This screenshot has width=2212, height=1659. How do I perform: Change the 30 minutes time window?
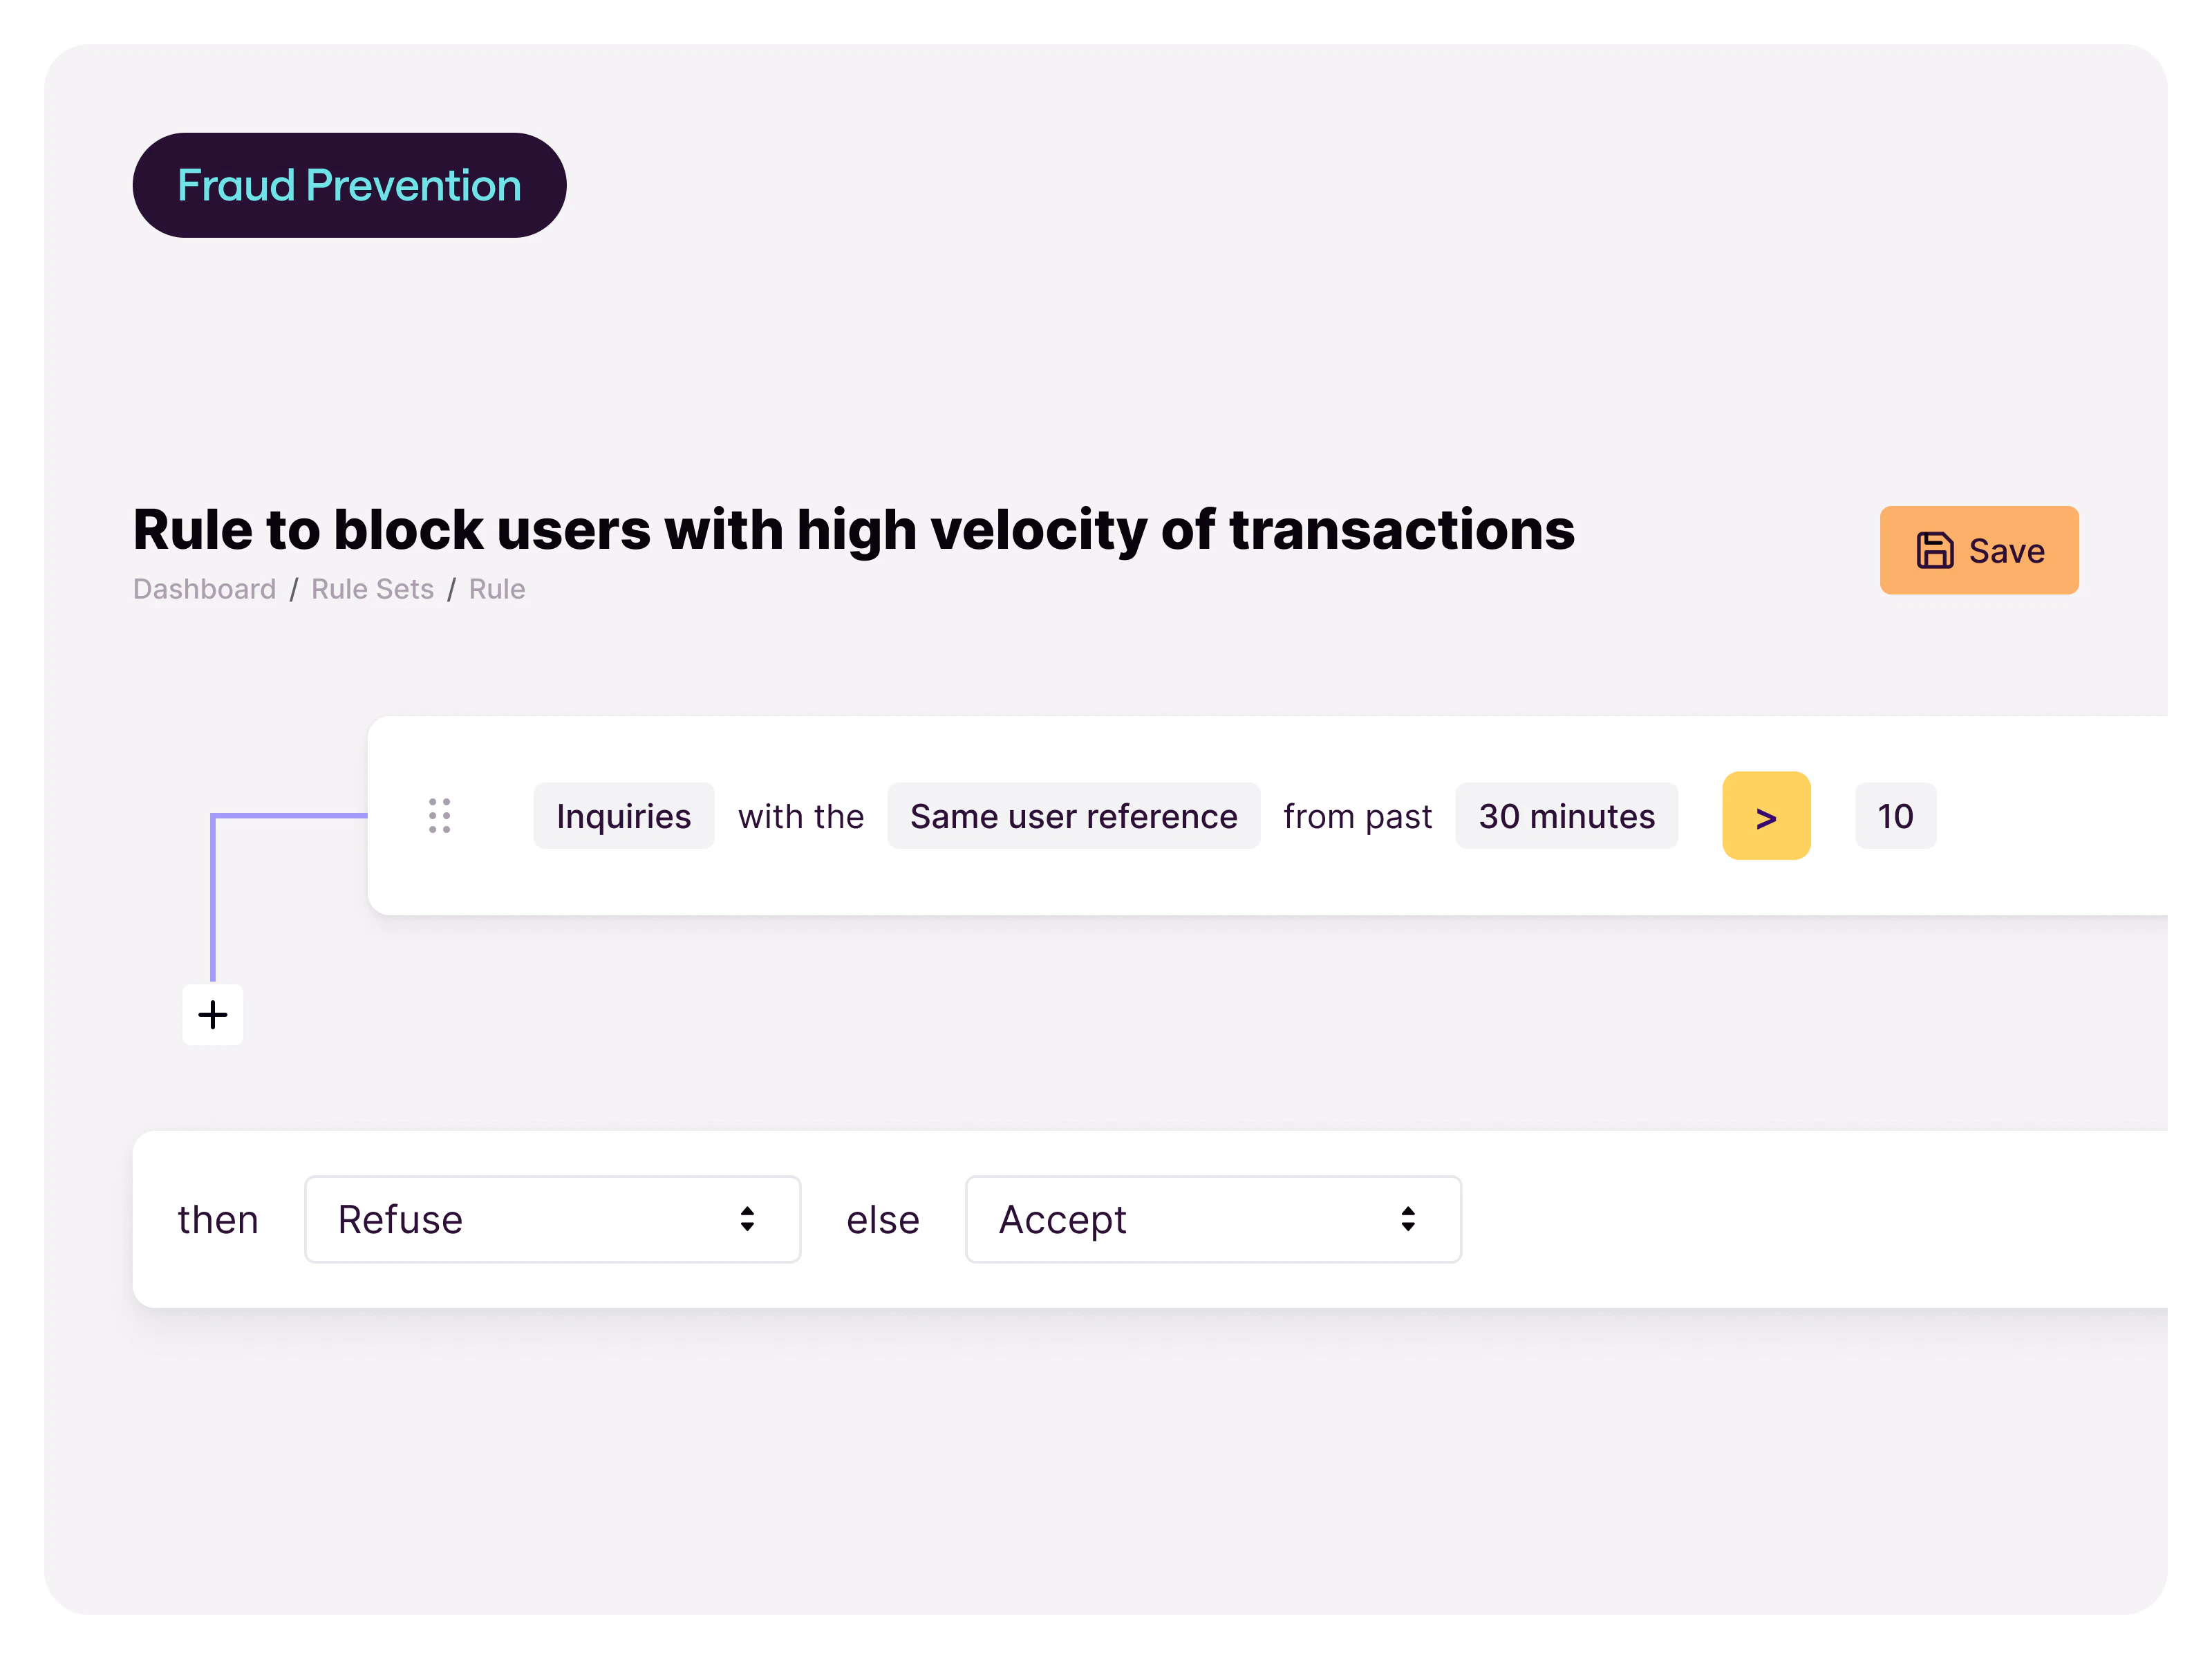[1566, 816]
